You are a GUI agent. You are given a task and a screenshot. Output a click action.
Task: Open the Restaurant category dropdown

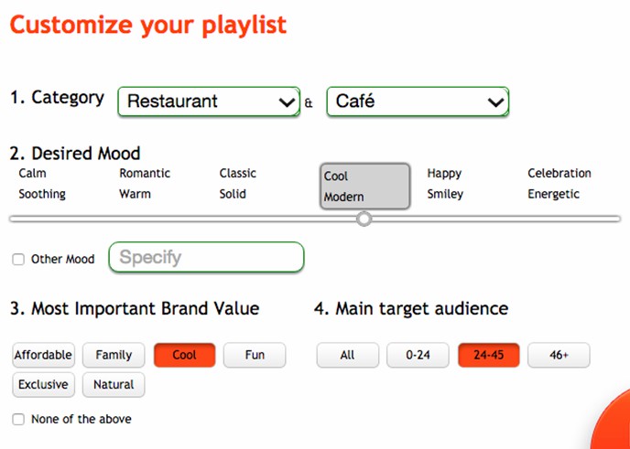click(209, 102)
